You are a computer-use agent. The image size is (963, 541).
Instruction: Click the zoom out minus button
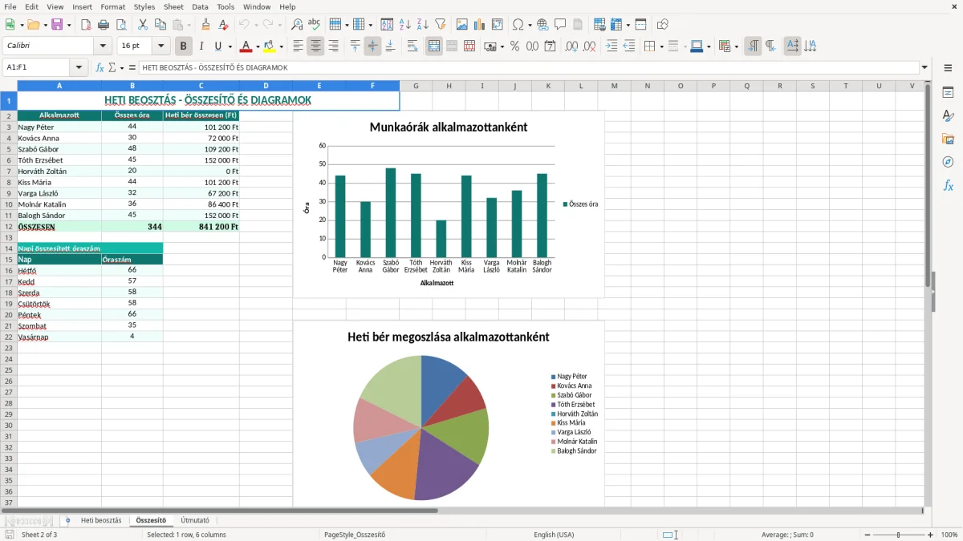pos(868,535)
